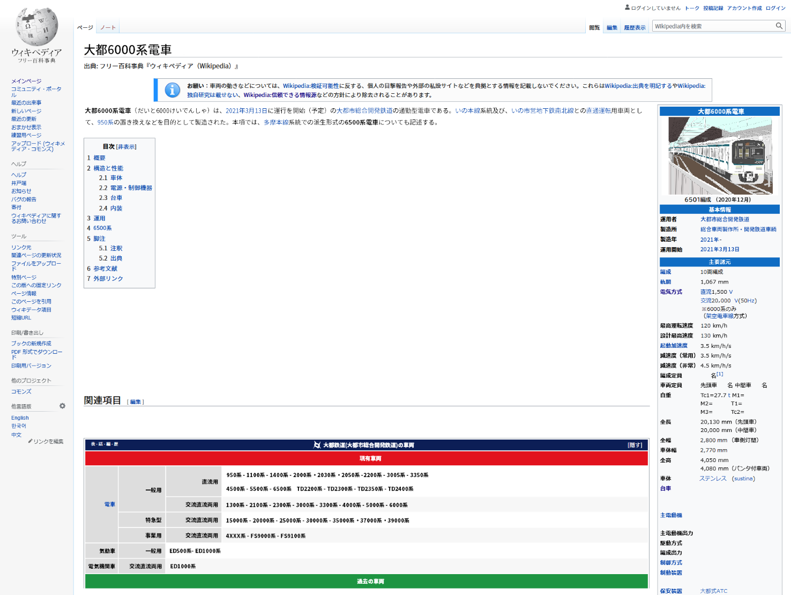
Task: Click the magnifying glass search icon
Action: coord(779,26)
